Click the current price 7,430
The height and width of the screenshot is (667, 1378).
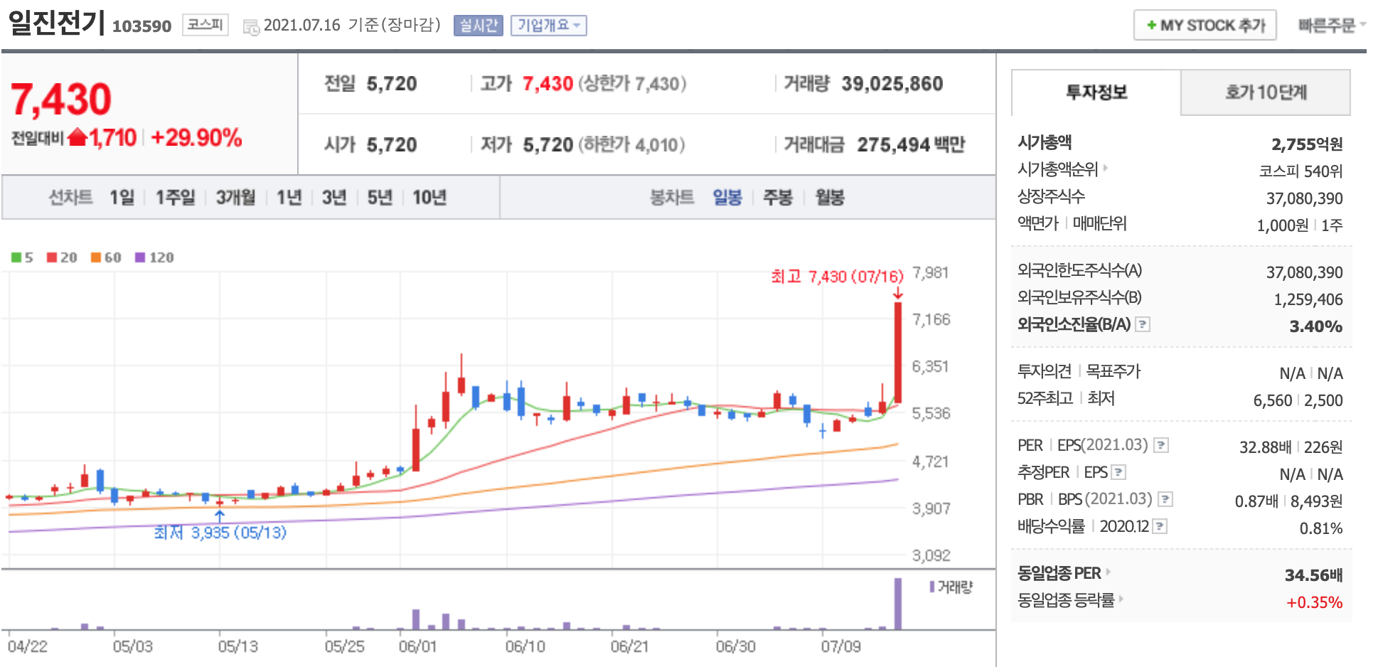pyautogui.click(x=61, y=99)
